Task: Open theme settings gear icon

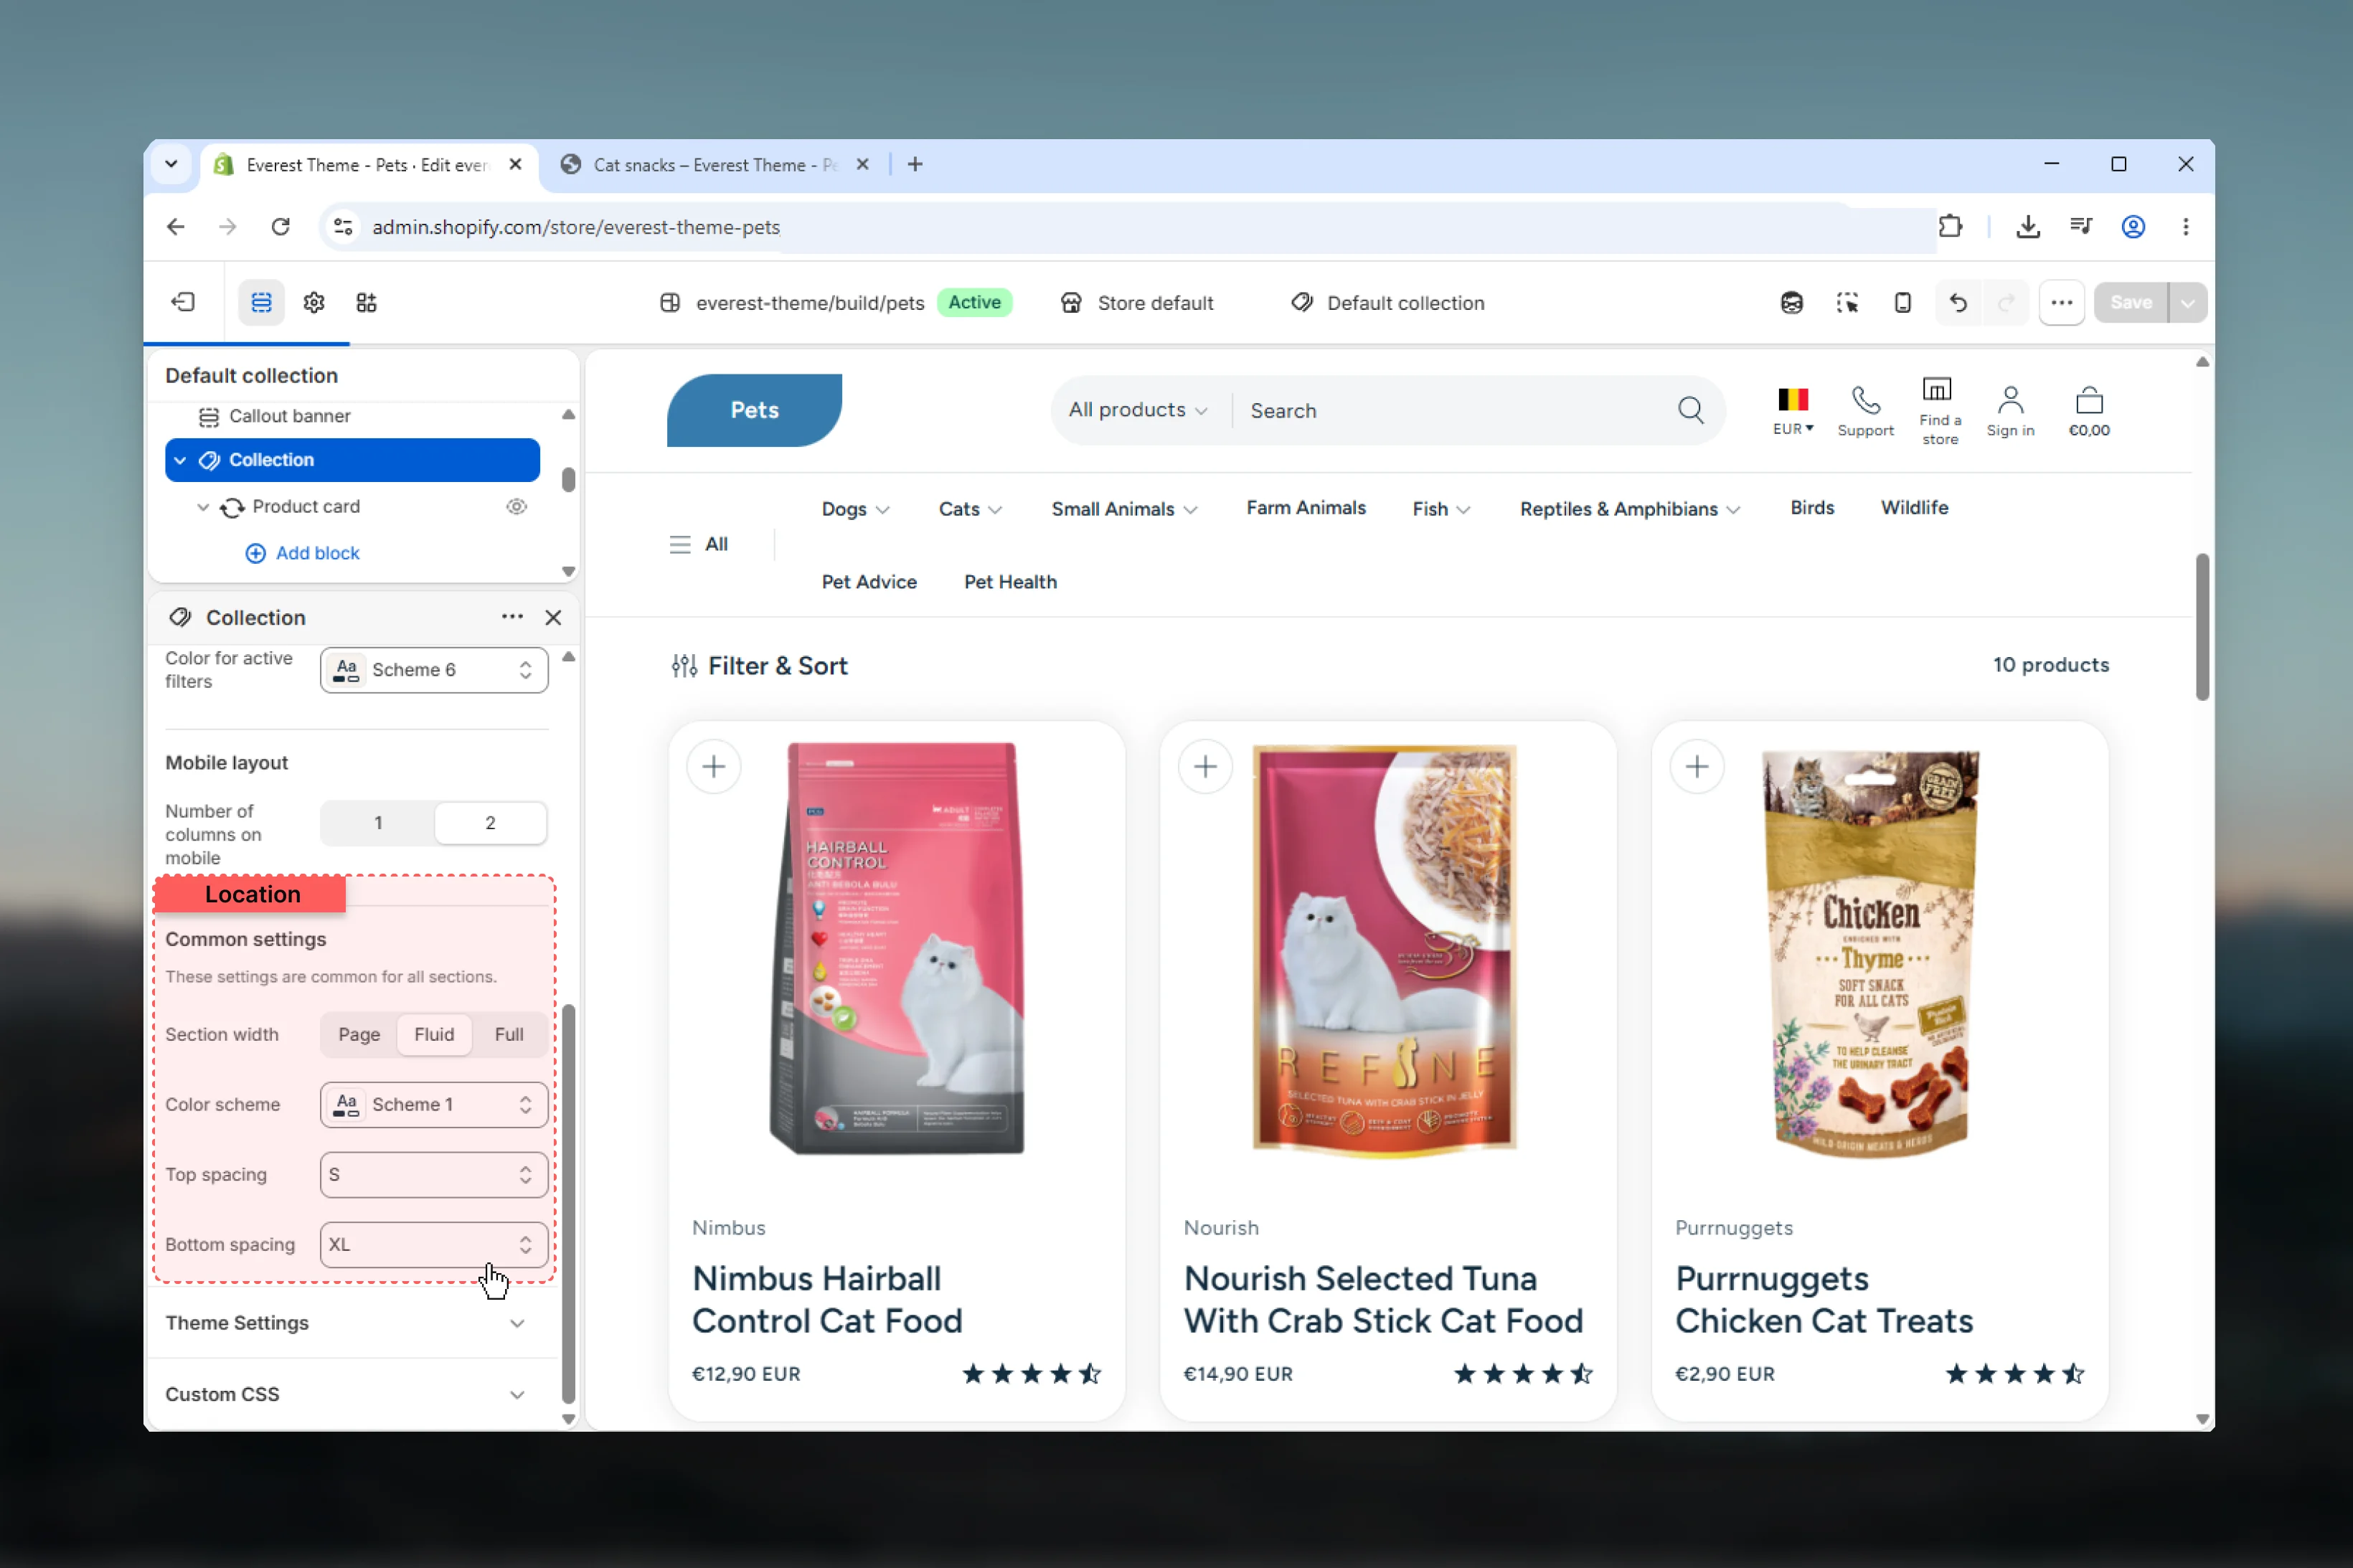Action: click(x=314, y=302)
